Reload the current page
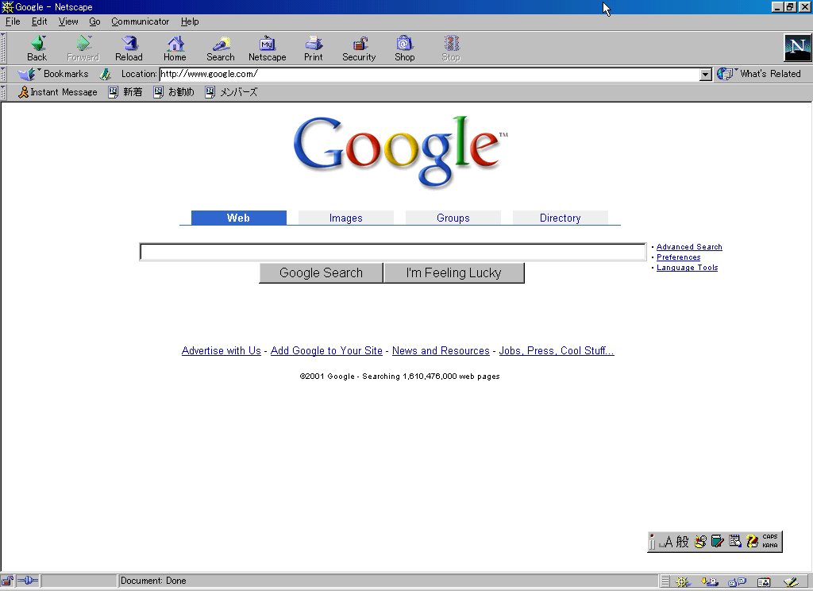 tap(129, 48)
